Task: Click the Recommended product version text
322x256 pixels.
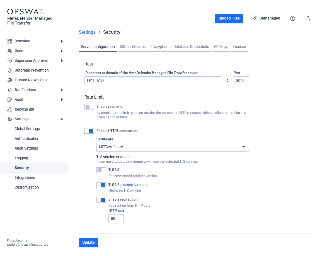Action: click(132, 176)
